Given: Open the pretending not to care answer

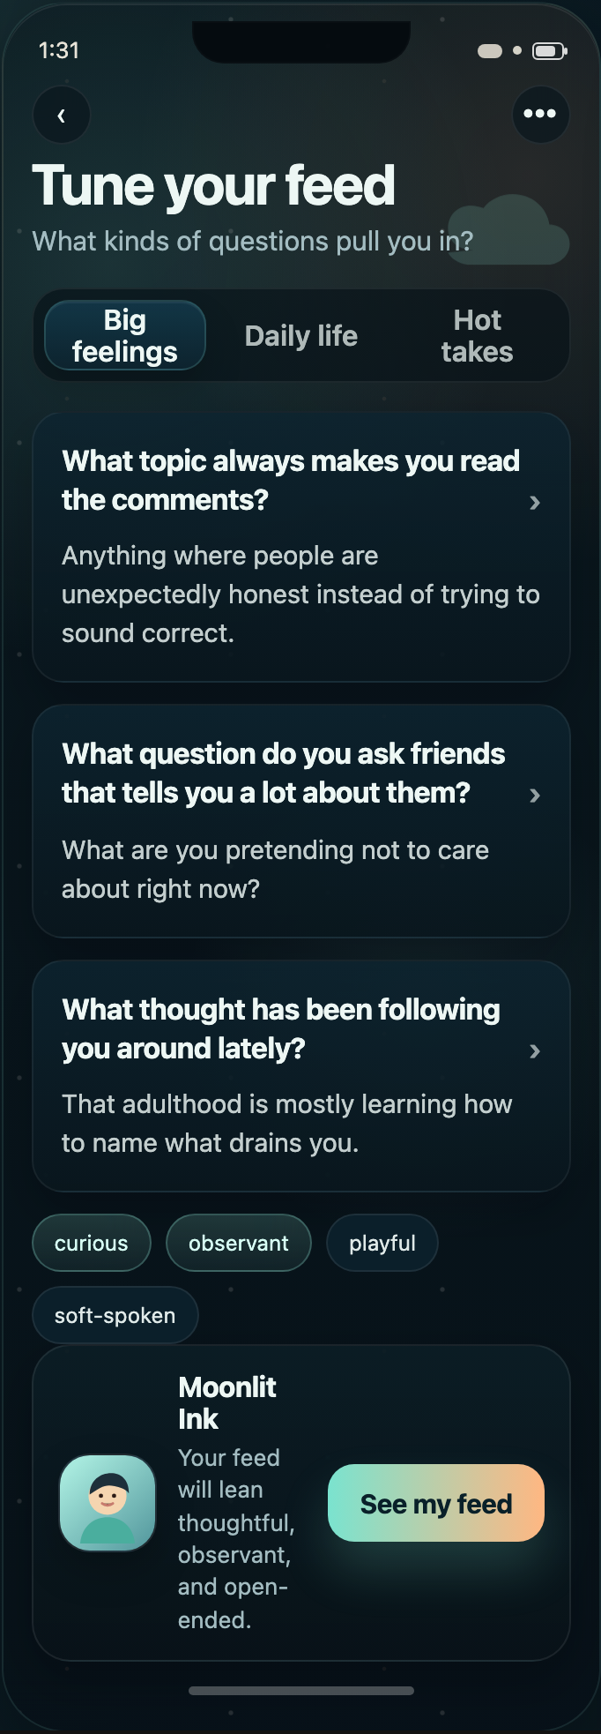Looking at the screenshot, I should (x=275, y=870).
